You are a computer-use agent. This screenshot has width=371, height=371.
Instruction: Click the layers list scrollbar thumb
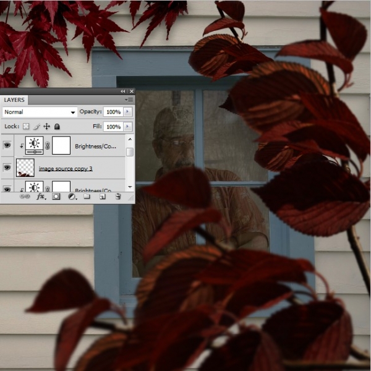tap(130, 152)
